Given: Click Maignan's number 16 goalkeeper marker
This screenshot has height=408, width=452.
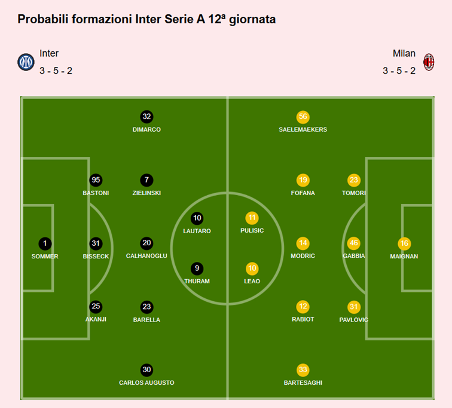Looking at the screenshot, I should [404, 243].
